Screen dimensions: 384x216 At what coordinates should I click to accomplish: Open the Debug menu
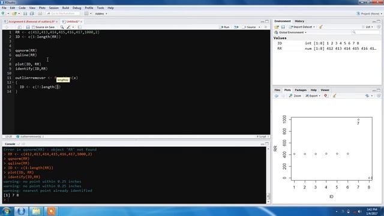click(x=77, y=8)
